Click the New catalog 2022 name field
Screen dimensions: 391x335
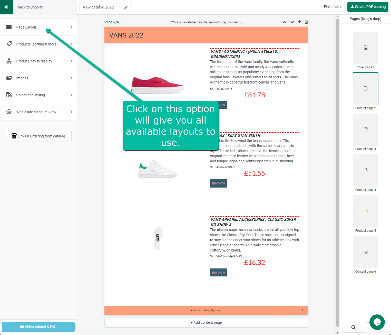(100, 7)
